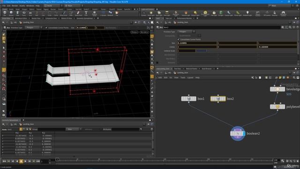Add a Sky Light from shelf
This screenshot has width=300, height=169.
(214, 14)
